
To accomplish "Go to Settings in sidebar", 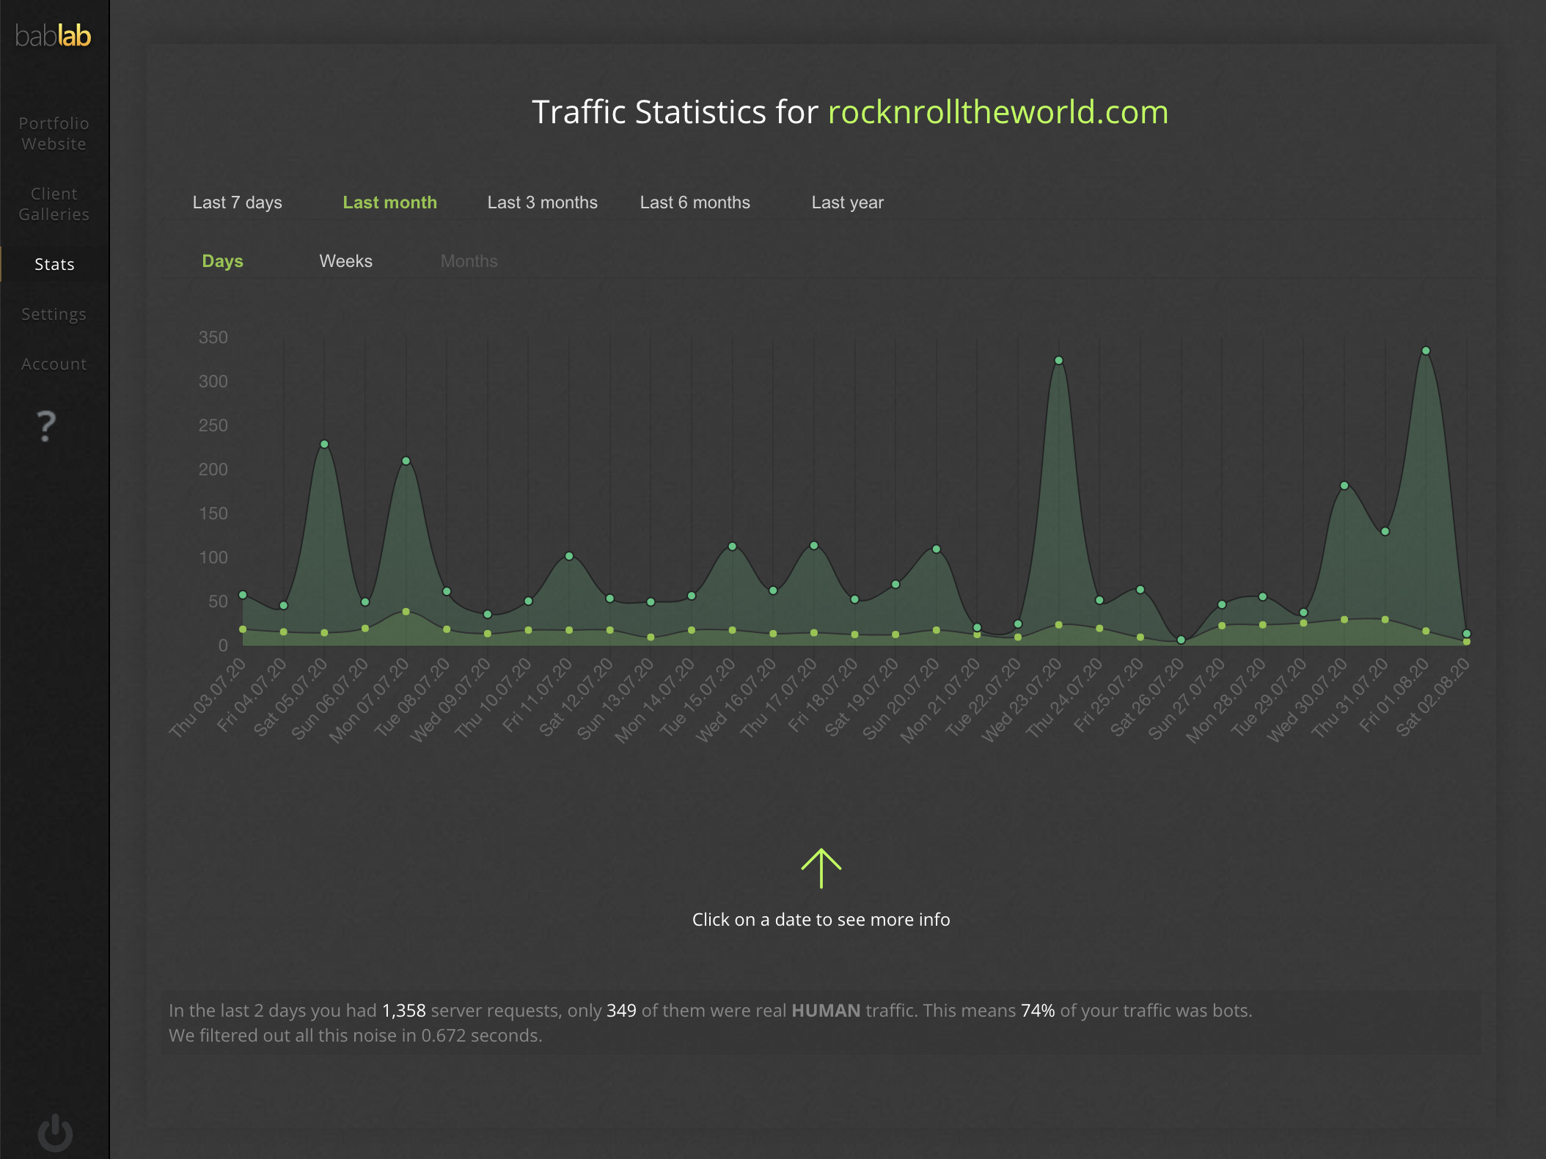I will pyautogui.click(x=54, y=314).
